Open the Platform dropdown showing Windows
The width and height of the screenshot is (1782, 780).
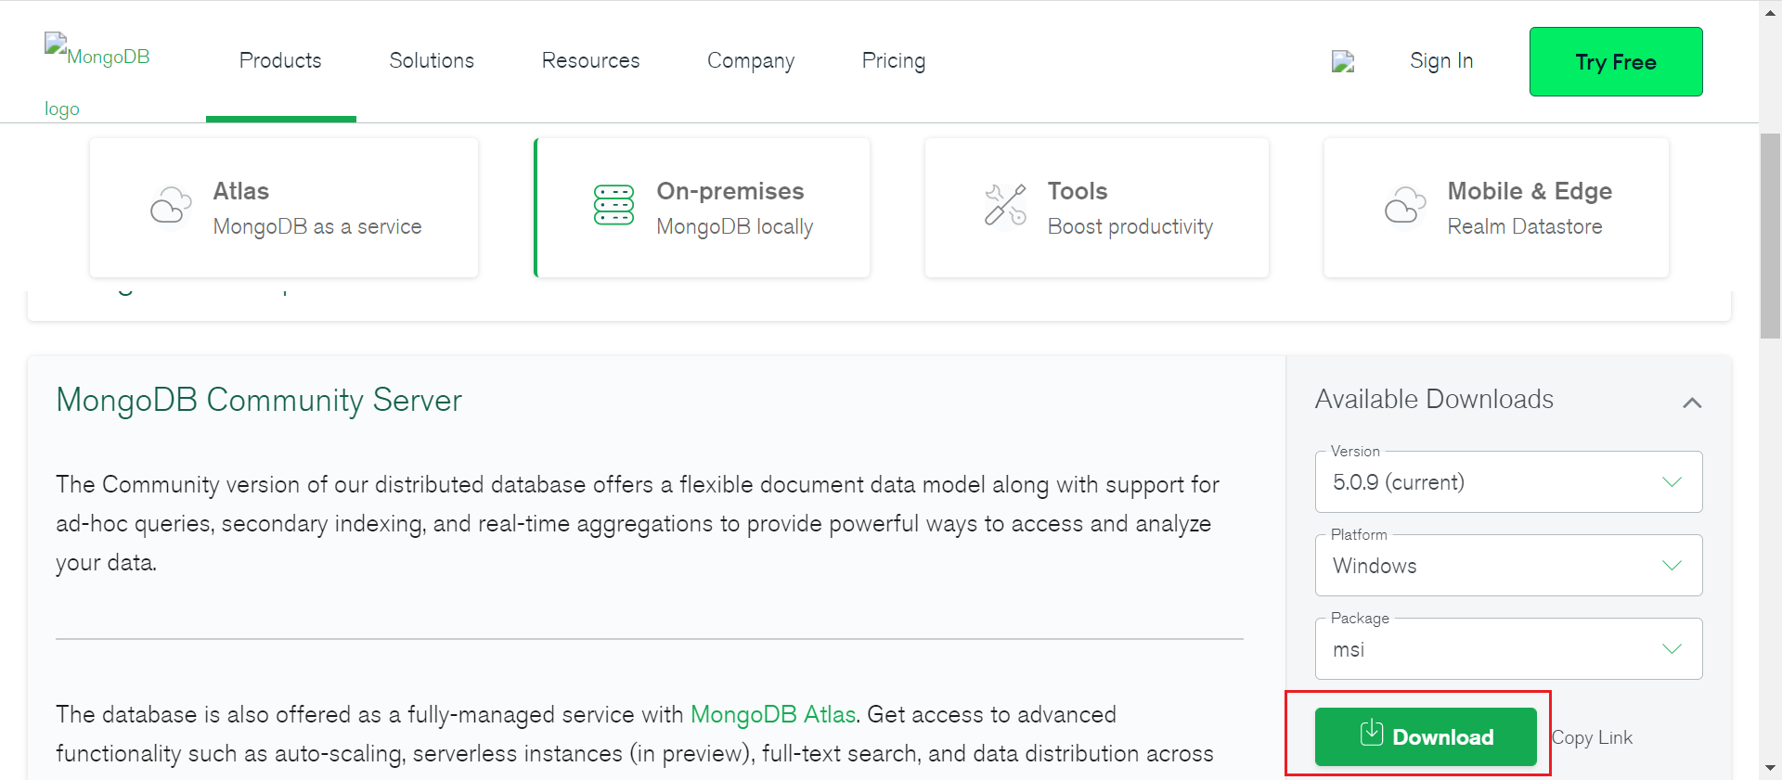[1508, 566]
